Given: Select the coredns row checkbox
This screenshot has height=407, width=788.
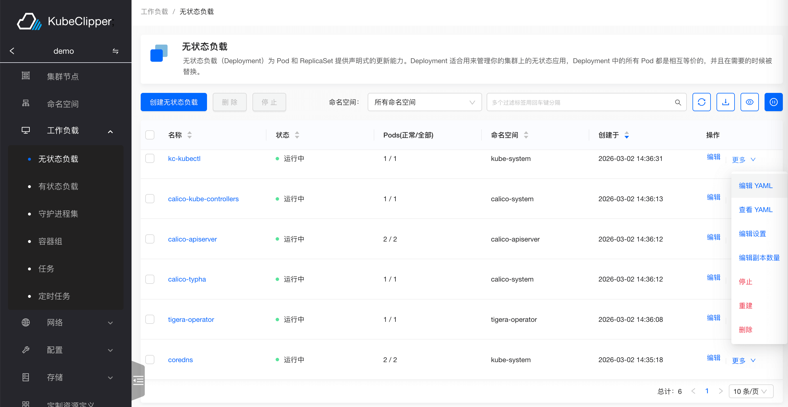Looking at the screenshot, I should (x=150, y=360).
